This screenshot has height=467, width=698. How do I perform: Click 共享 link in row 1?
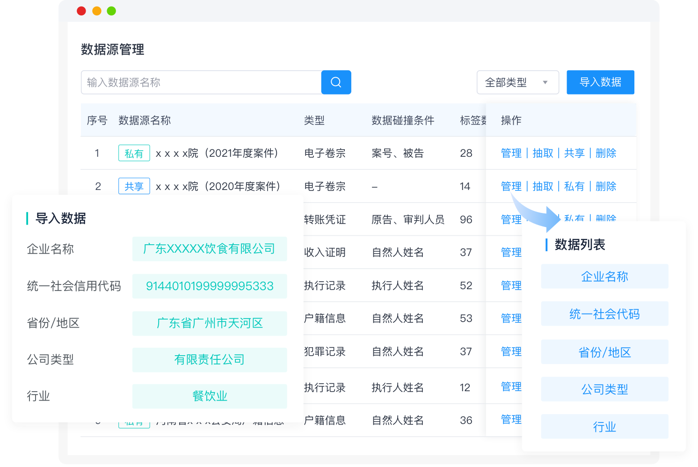click(x=574, y=153)
